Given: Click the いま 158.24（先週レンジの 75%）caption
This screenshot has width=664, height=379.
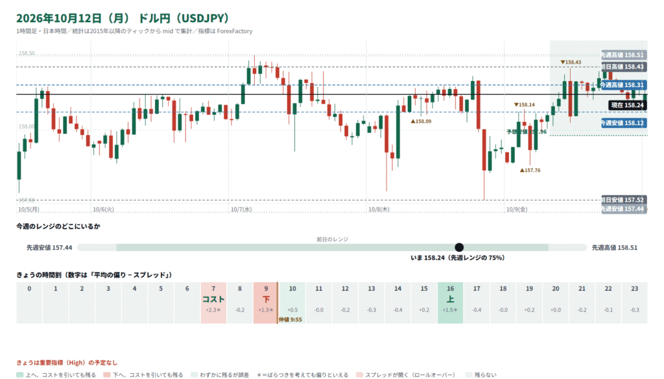Looking at the screenshot, I should (x=458, y=258).
